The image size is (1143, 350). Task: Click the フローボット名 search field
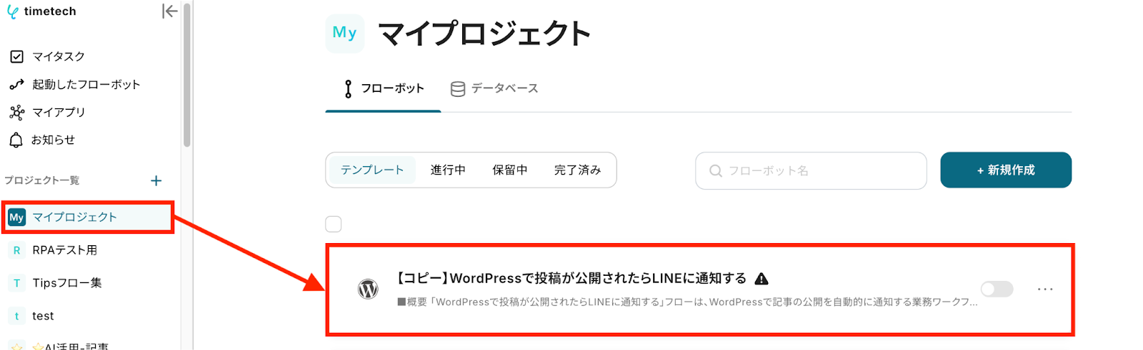click(811, 170)
